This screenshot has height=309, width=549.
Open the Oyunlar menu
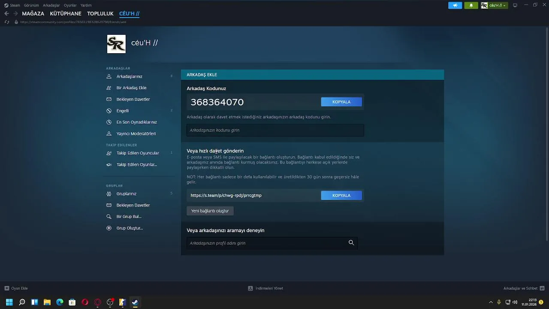point(70,5)
